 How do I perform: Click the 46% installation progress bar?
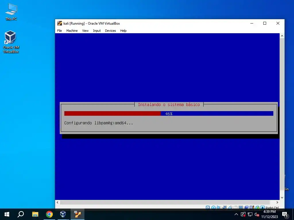tap(169, 113)
